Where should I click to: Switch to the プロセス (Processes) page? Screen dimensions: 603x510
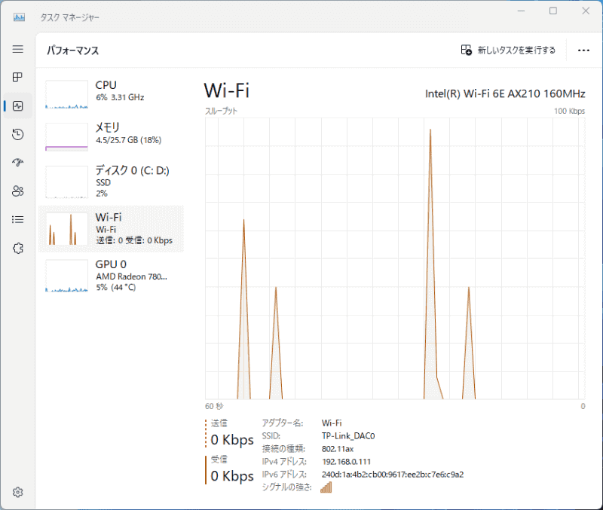click(x=18, y=77)
